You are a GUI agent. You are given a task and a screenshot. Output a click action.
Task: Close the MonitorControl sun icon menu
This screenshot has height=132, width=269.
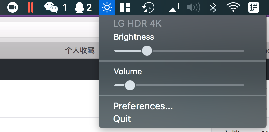107,7
